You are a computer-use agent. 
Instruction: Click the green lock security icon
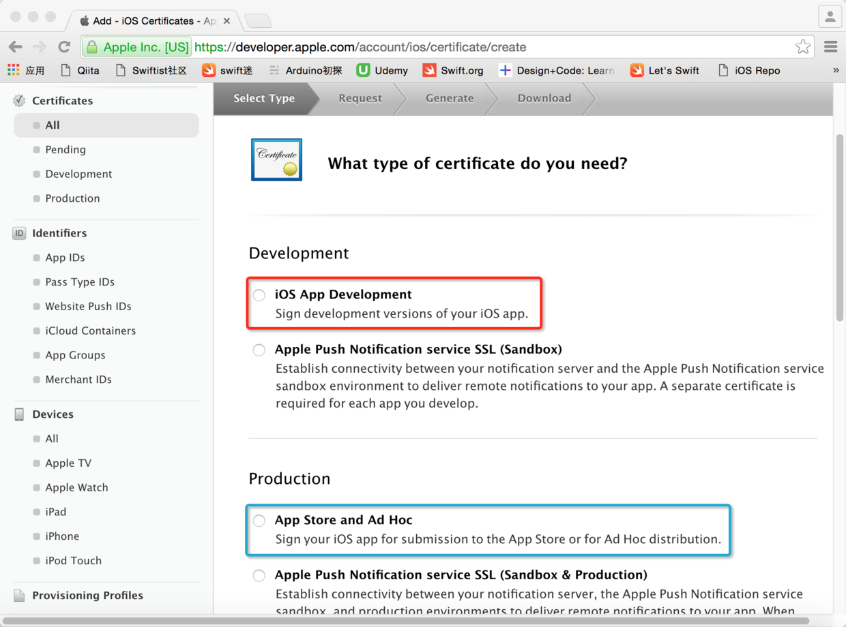[x=91, y=48]
